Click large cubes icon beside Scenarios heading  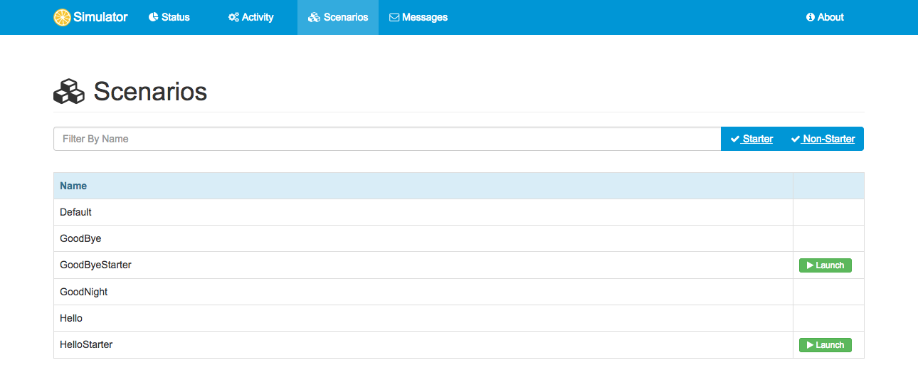[69, 92]
